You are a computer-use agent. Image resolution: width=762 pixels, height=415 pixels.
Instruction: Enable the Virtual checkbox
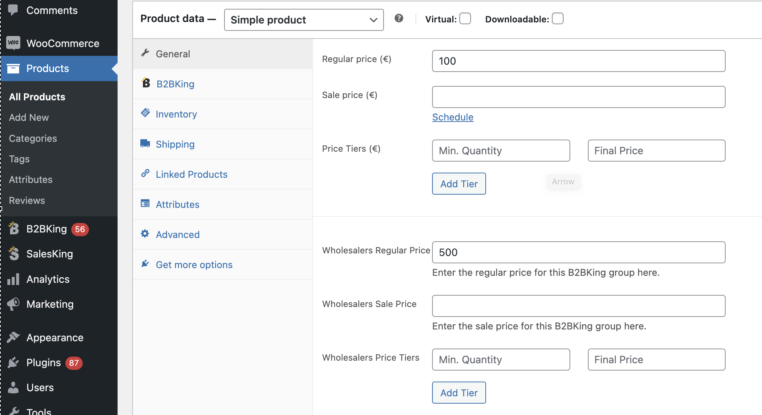(x=465, y=18)
